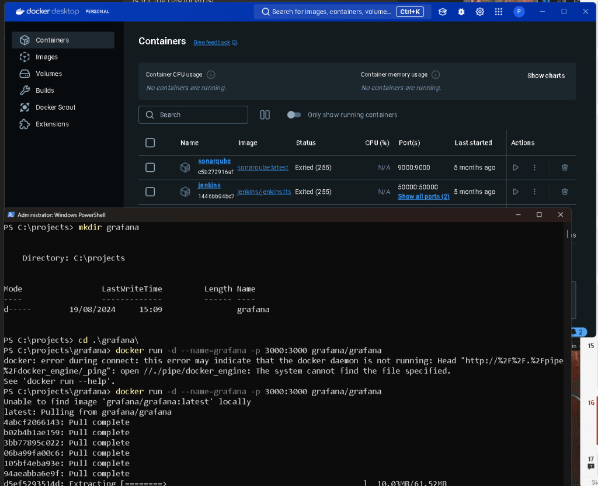Image resolution: width=598 pixels, height=486 pixels.
Task: Click the Give feedback link
Action: [215, 42]
